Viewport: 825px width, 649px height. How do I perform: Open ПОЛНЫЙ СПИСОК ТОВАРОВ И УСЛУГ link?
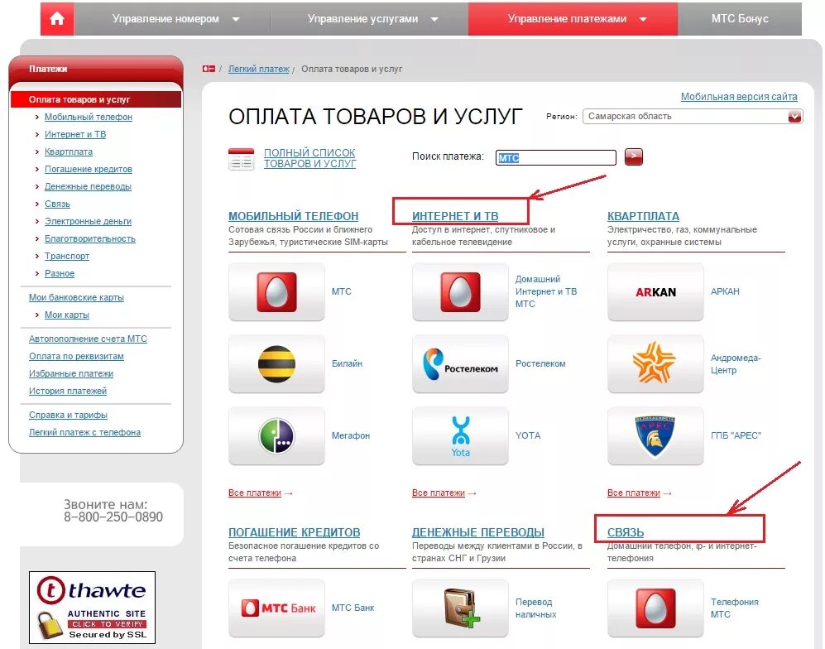pos(310,158)
